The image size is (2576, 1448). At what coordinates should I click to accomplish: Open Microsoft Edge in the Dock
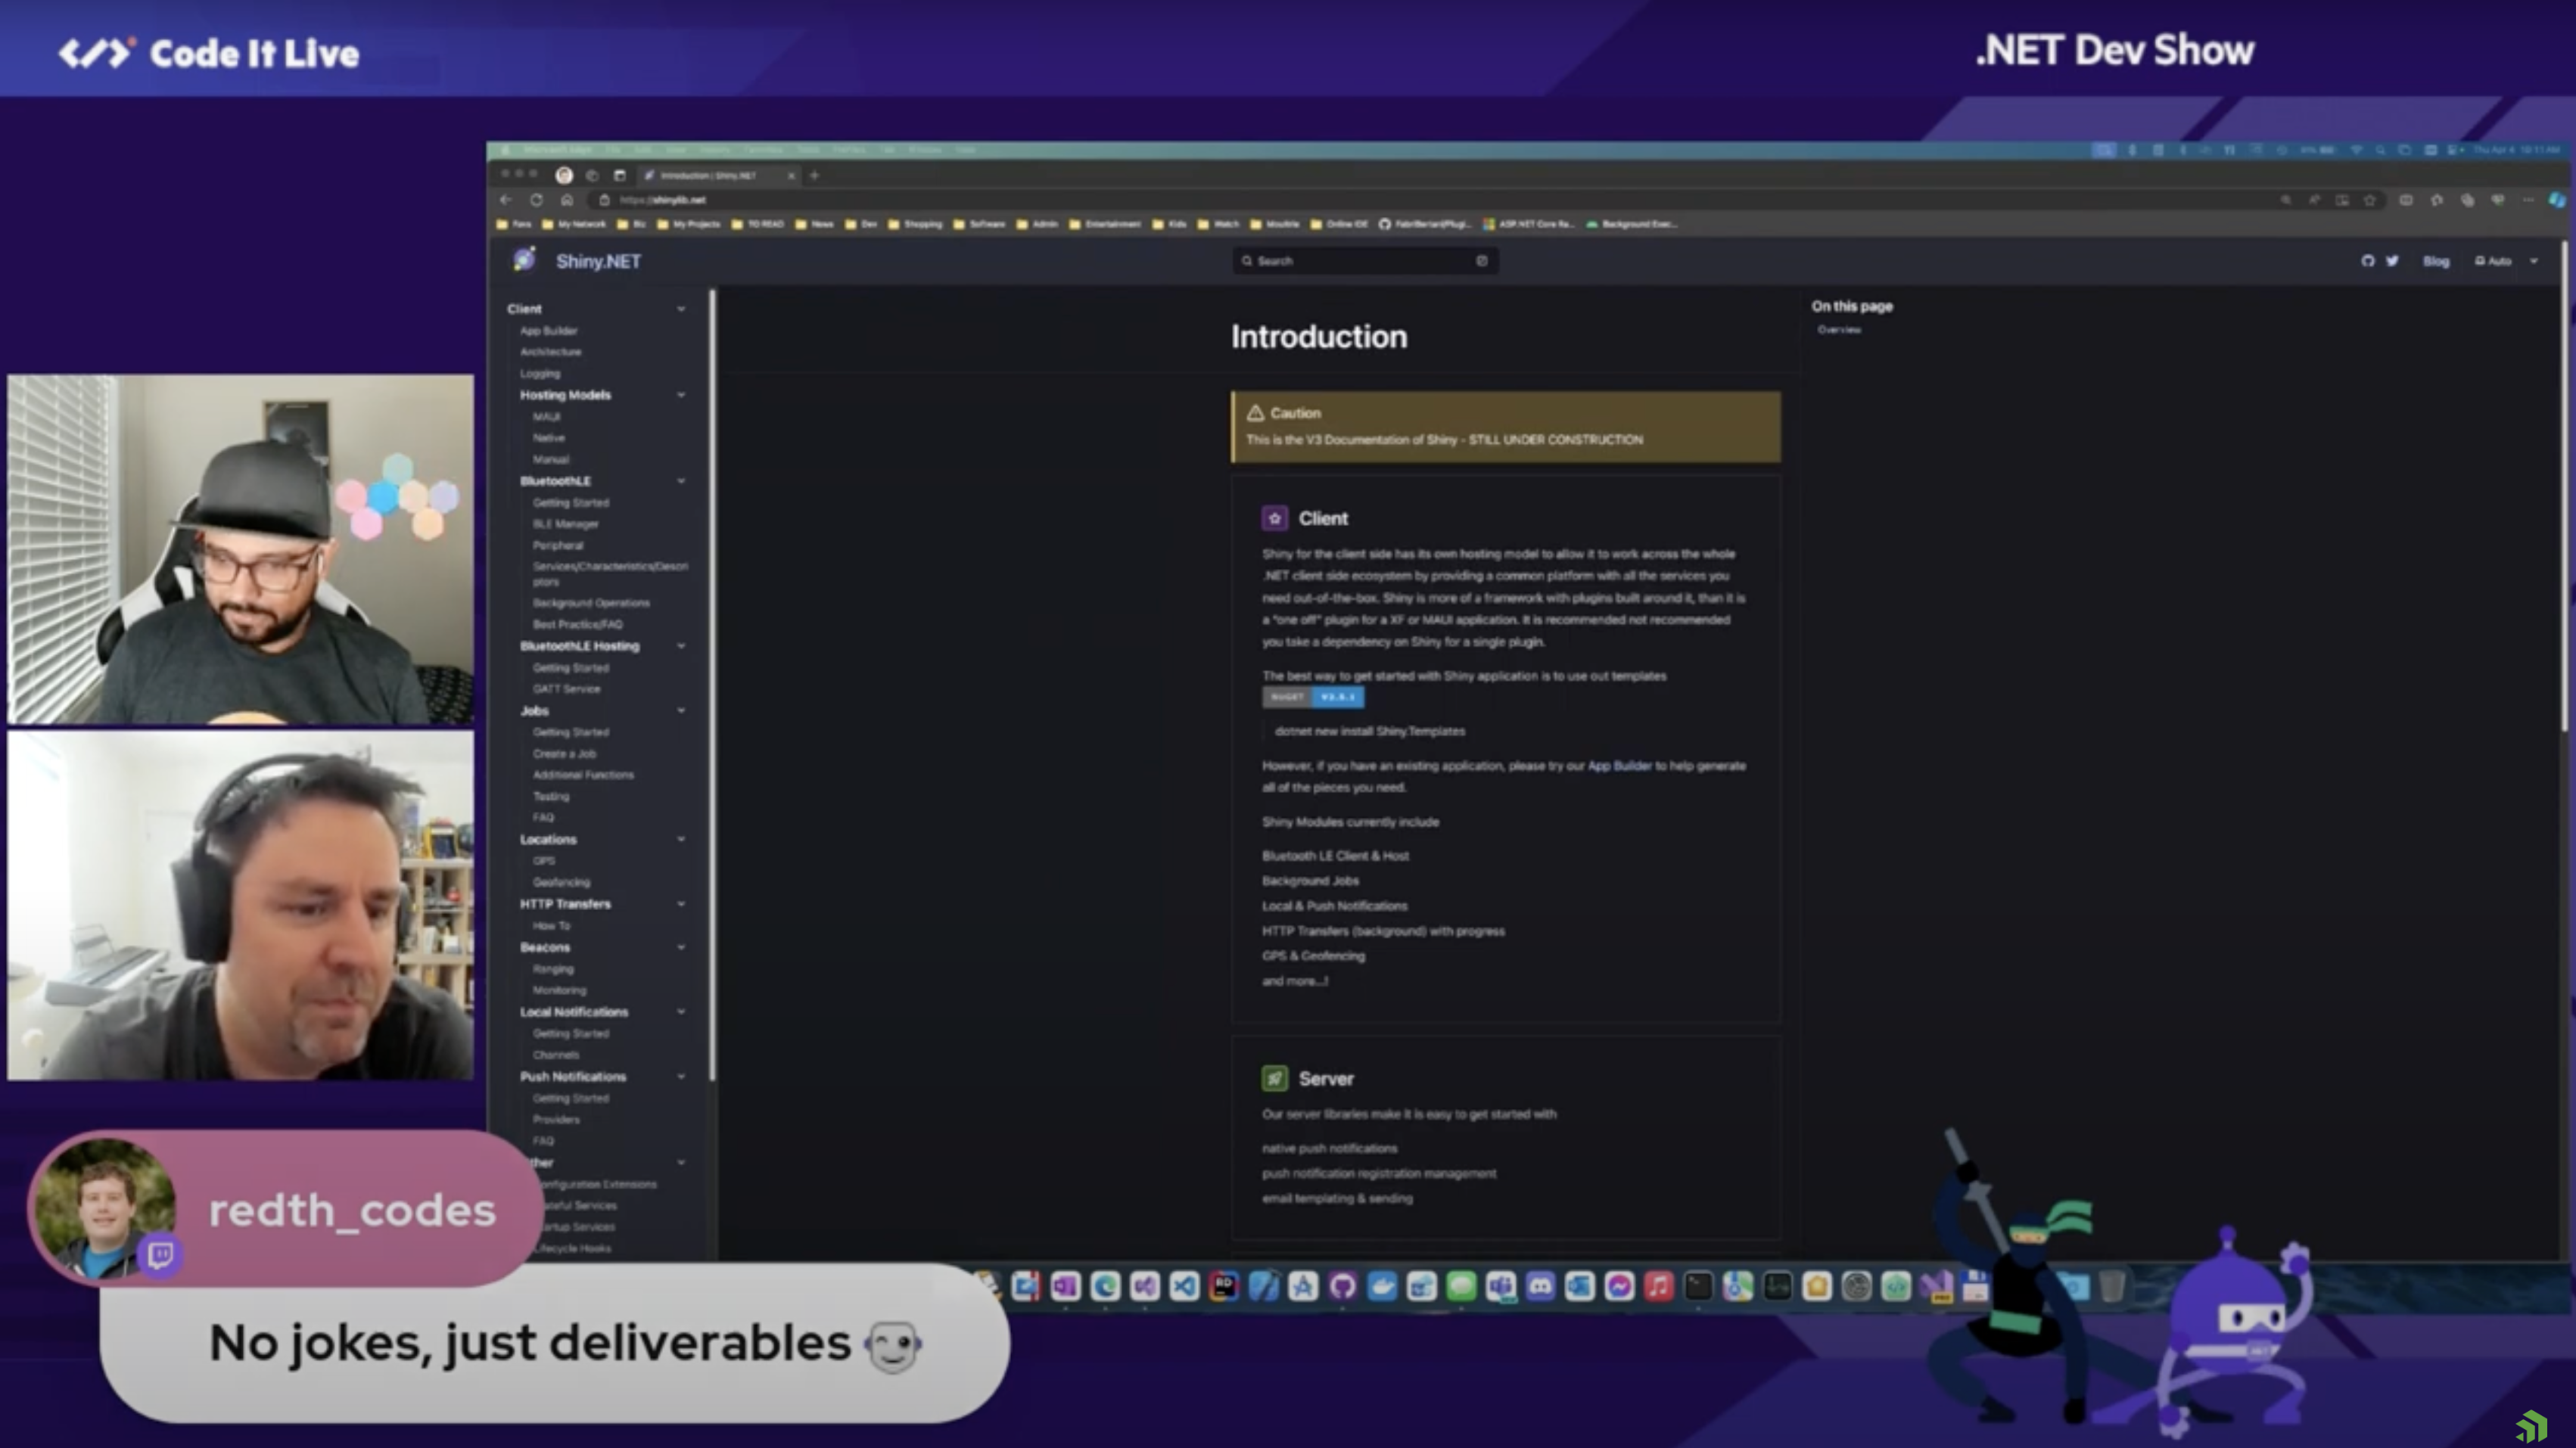pyautogui.click(x=1105, y=1287)
